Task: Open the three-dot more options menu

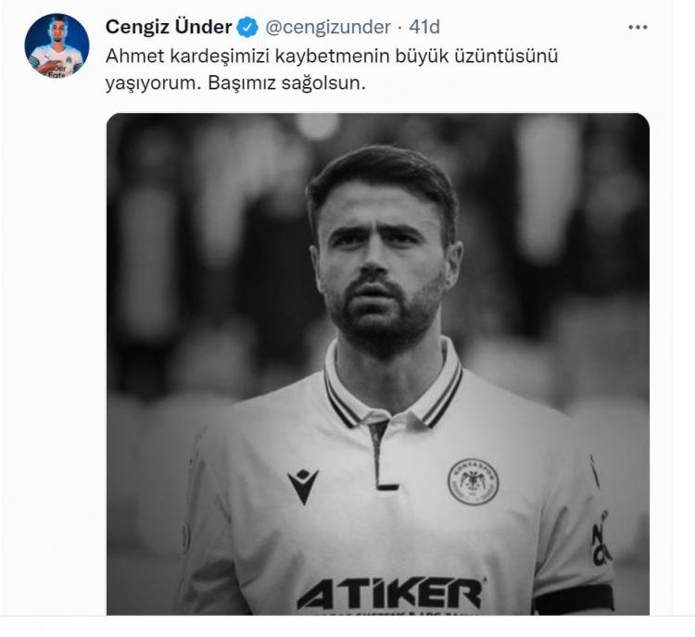Action: click(638, 27)
